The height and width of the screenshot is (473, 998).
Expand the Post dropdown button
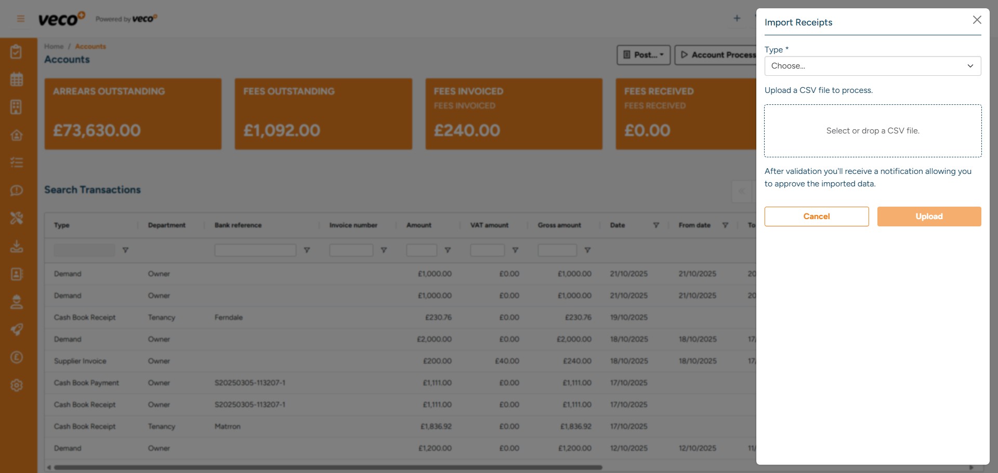click(x=644, y=55)
